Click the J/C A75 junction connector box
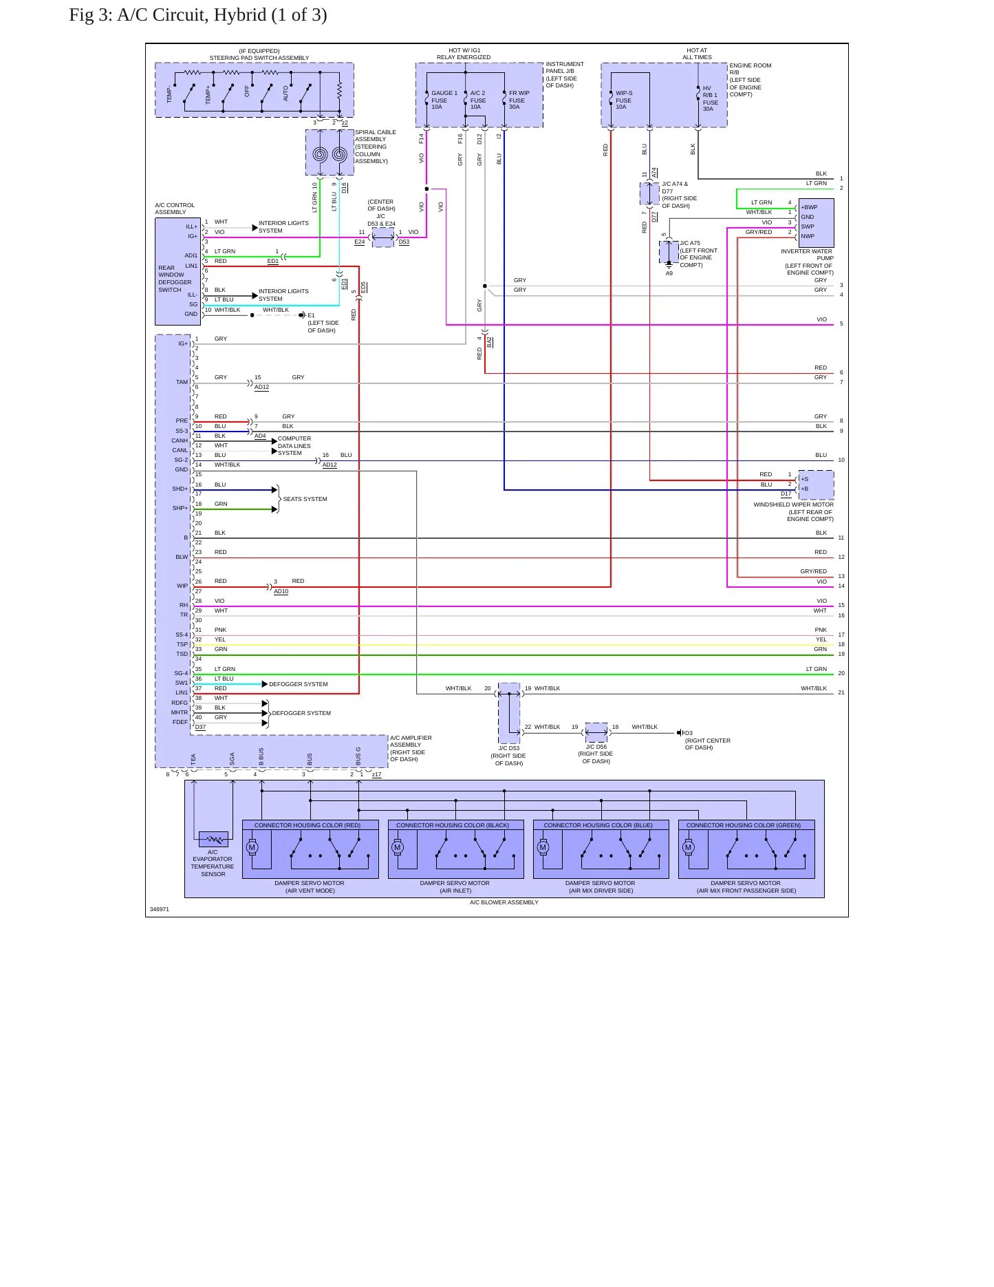The height and width of the screenshot is (1287, 994). (x=669, y=252)
